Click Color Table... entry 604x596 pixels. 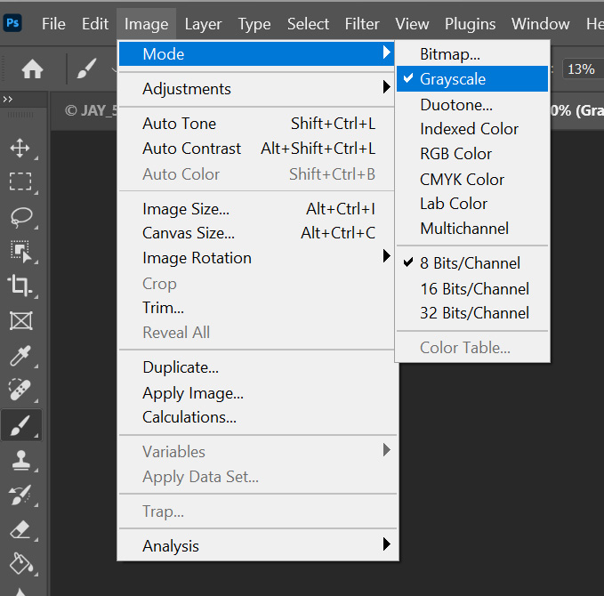pos(472,348)
